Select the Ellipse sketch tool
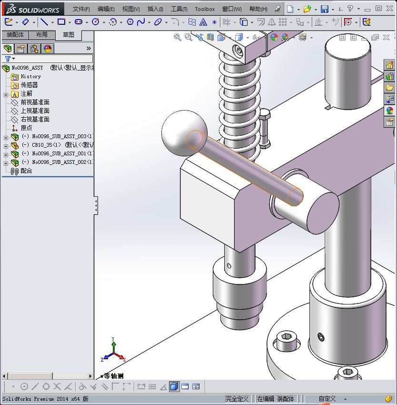 tap(158, 22)
